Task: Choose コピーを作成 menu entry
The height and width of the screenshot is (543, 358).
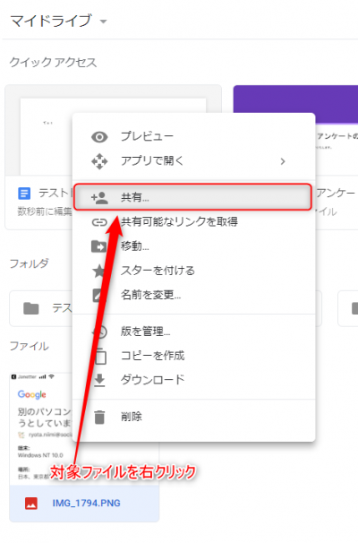Action: 193,356
